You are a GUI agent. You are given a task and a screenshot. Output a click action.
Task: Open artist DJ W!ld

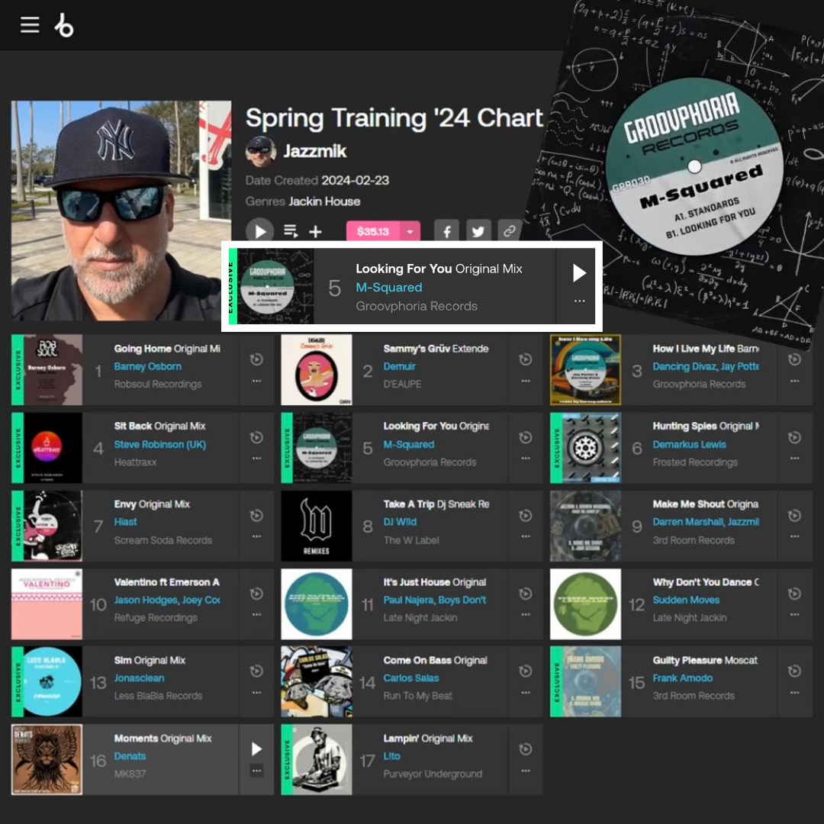pos(399,522)
